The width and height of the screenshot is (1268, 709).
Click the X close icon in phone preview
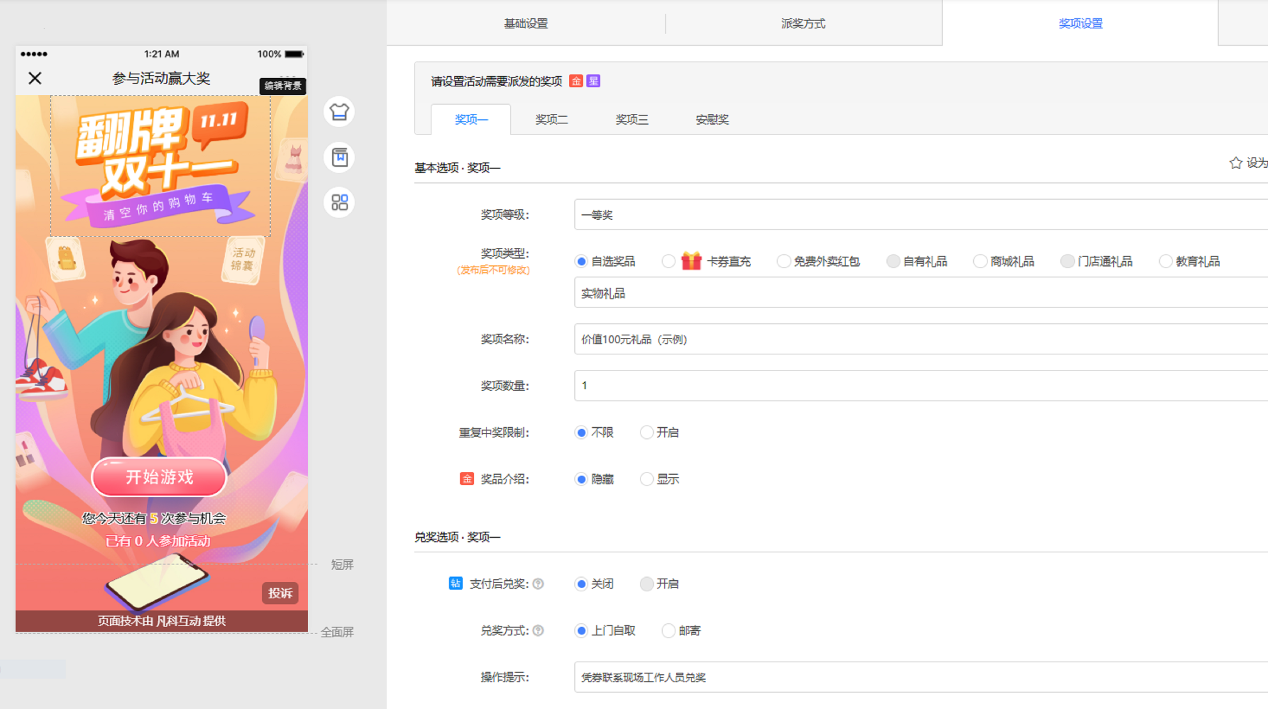click(34, 78)
